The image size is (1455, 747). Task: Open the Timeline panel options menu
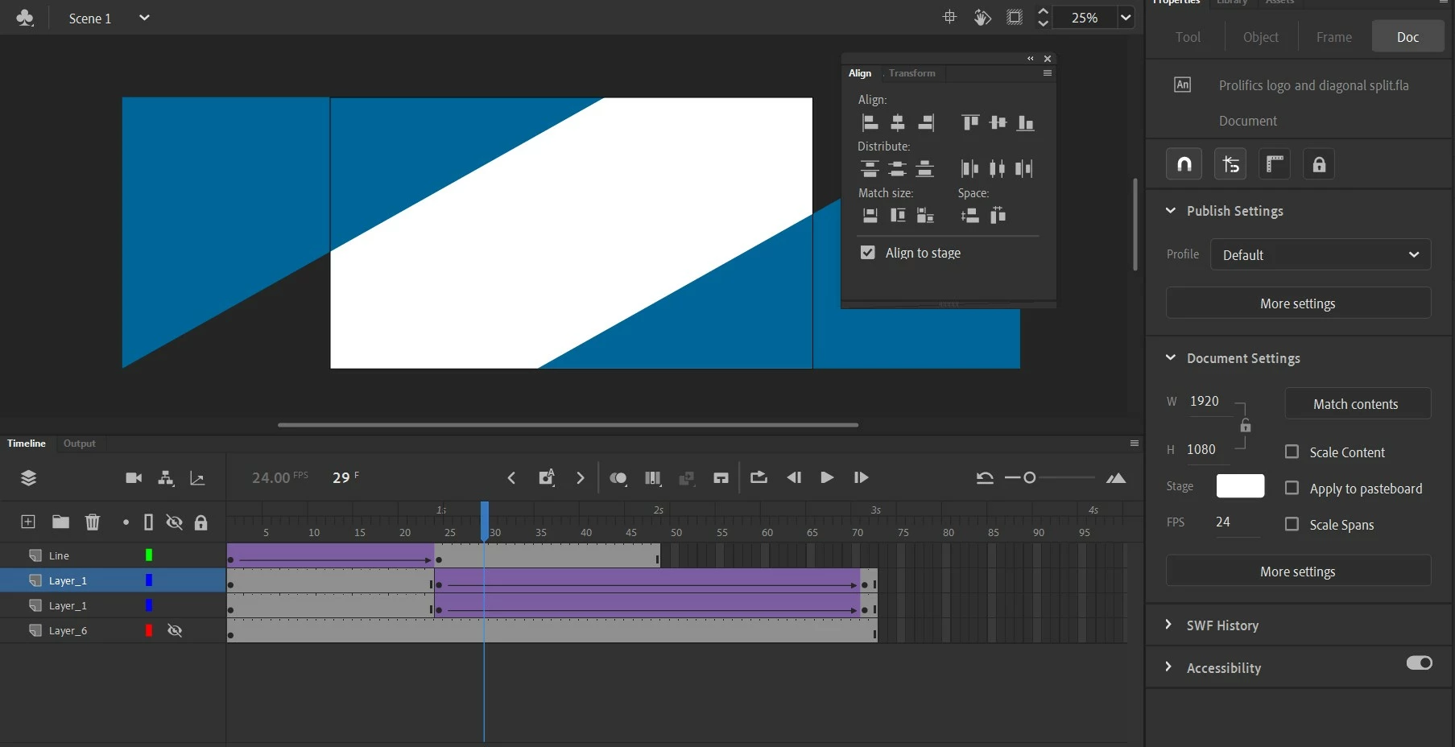[1135, 443]
